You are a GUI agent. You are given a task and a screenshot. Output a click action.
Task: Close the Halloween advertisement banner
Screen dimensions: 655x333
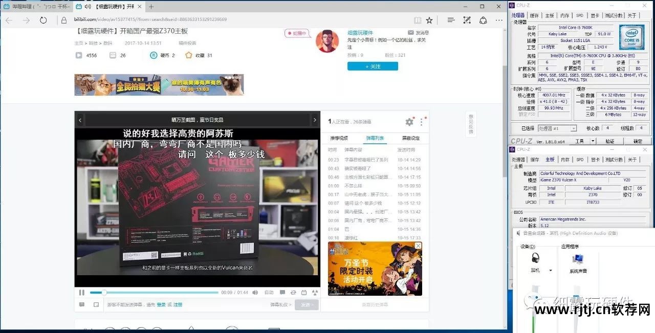[418, 246]
